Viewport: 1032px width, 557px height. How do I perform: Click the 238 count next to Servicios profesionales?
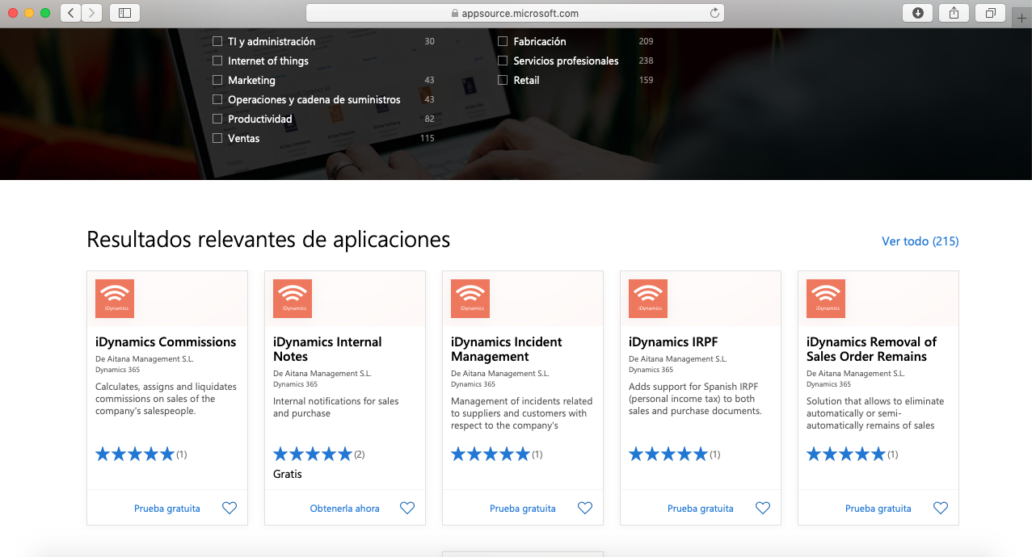(x=646, y=61)
